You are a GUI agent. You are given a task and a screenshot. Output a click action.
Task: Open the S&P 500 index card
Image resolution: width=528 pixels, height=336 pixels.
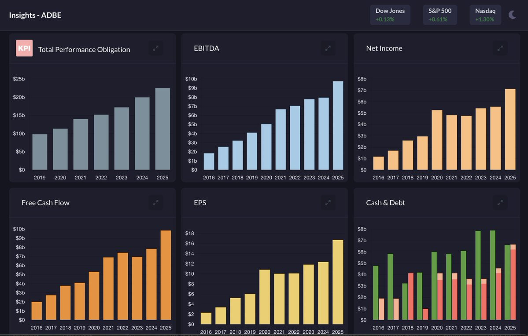click(440, 15)
